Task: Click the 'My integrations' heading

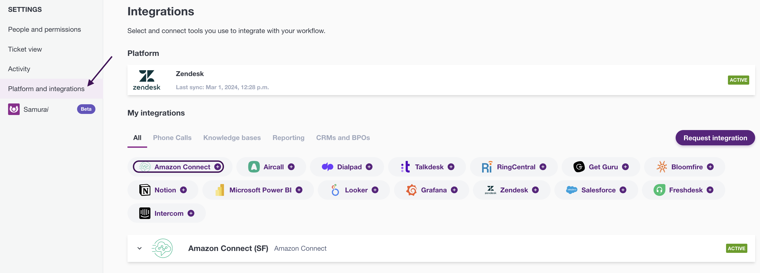Action: point(156,113)
